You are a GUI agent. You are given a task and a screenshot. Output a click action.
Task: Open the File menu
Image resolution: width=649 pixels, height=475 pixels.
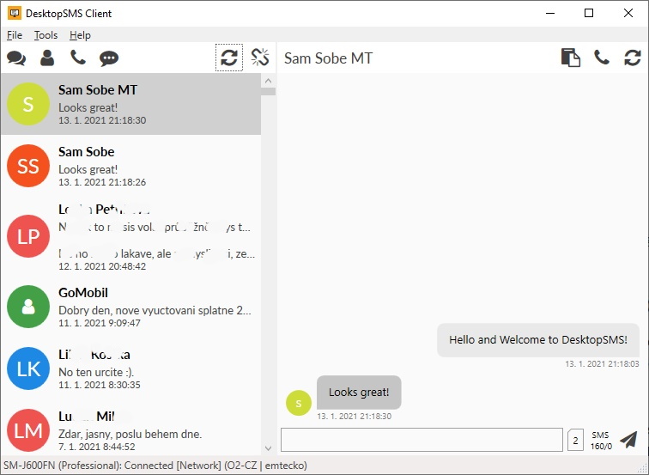click(15, 35)
